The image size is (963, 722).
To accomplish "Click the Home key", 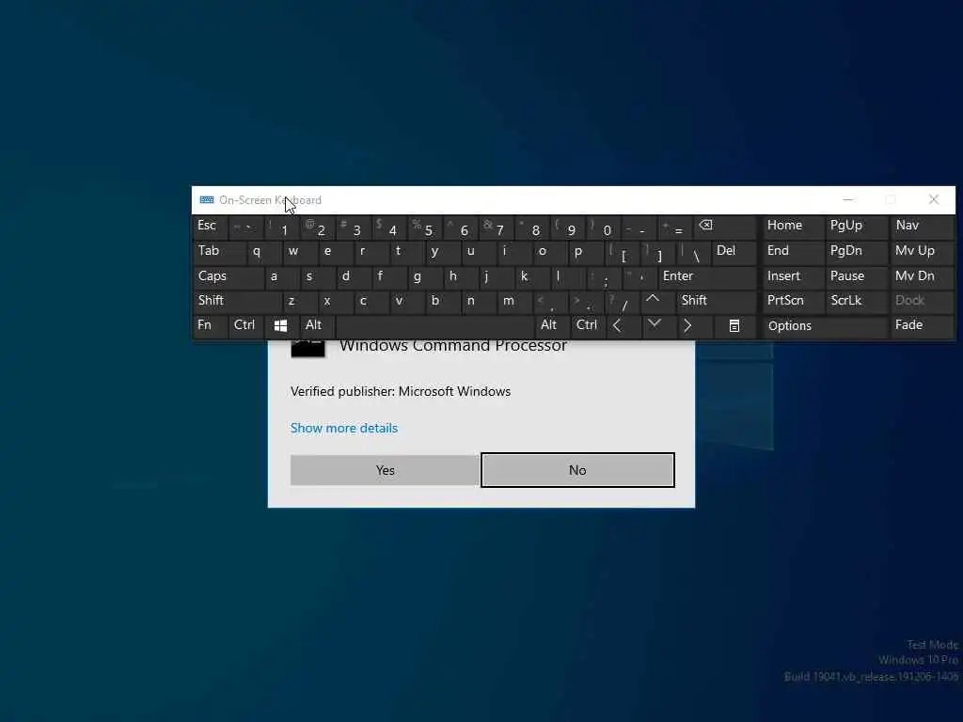I will click(794, 228).
